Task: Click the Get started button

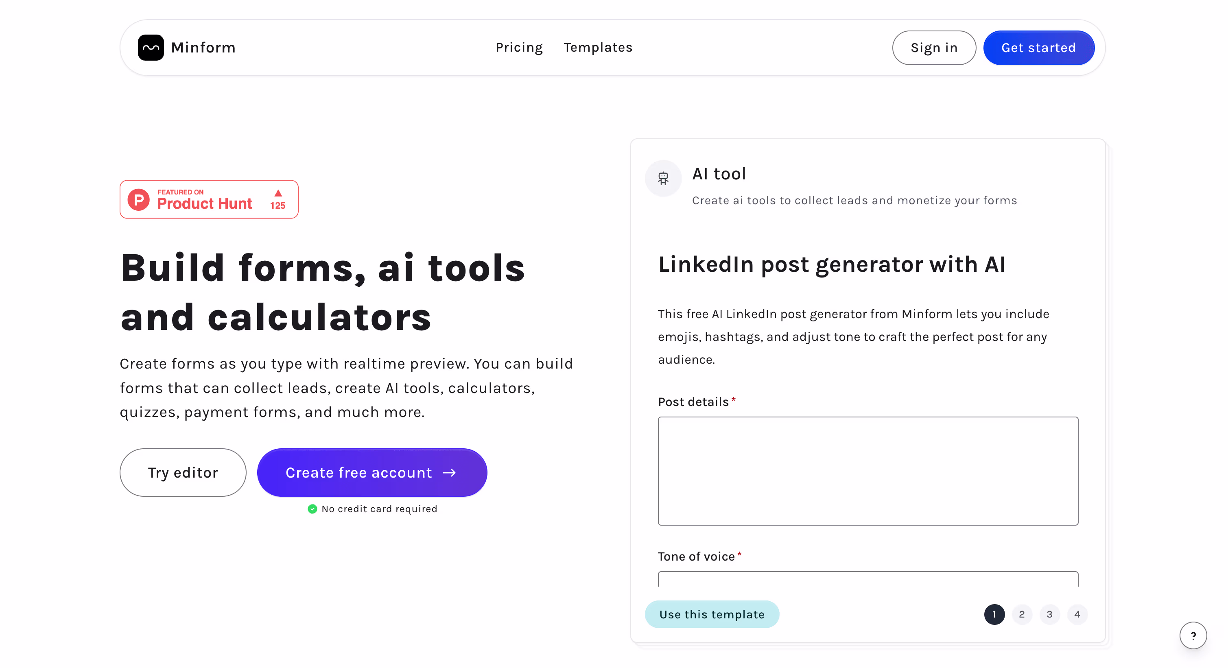Action: 1038,48
